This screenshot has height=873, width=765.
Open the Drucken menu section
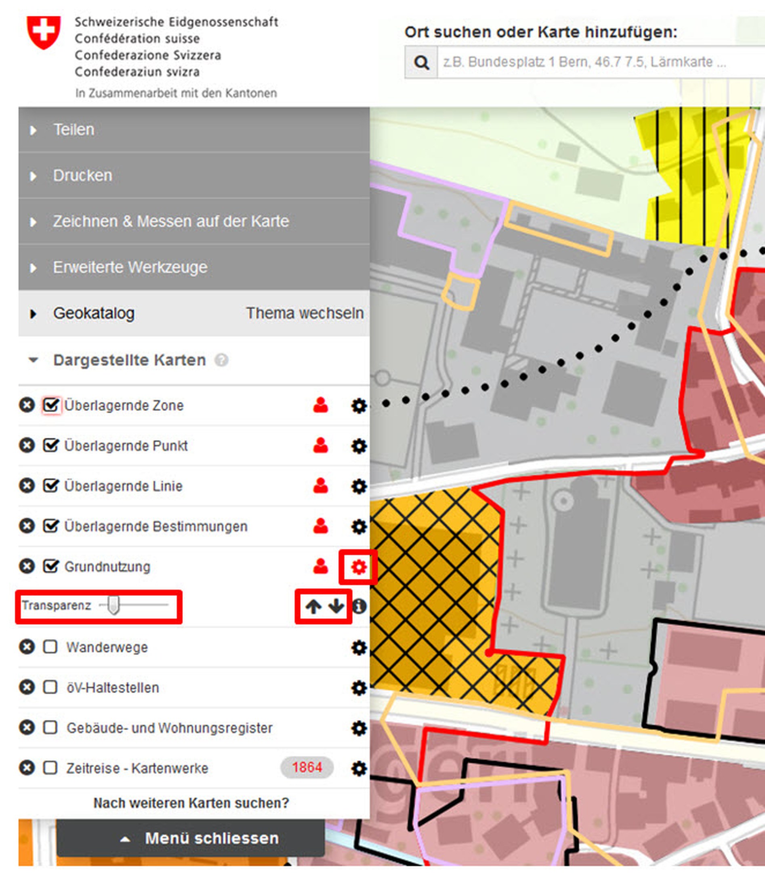point(82,175)
